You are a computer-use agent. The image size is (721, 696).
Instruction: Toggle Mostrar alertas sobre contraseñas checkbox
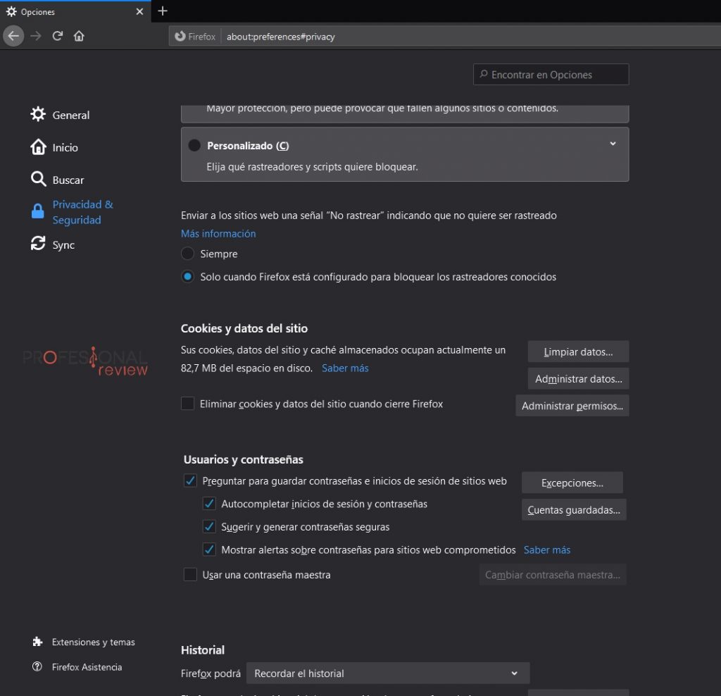(x=209, y=549)
